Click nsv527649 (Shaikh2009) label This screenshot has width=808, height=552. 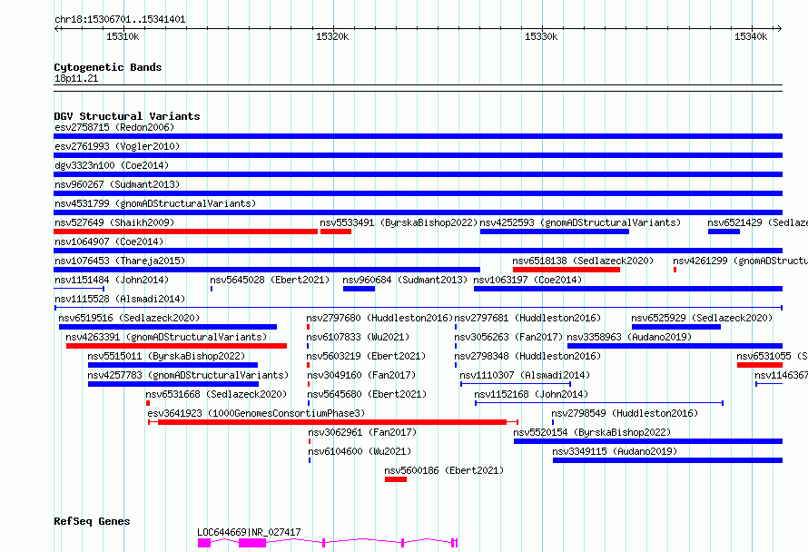coord(114,222)
